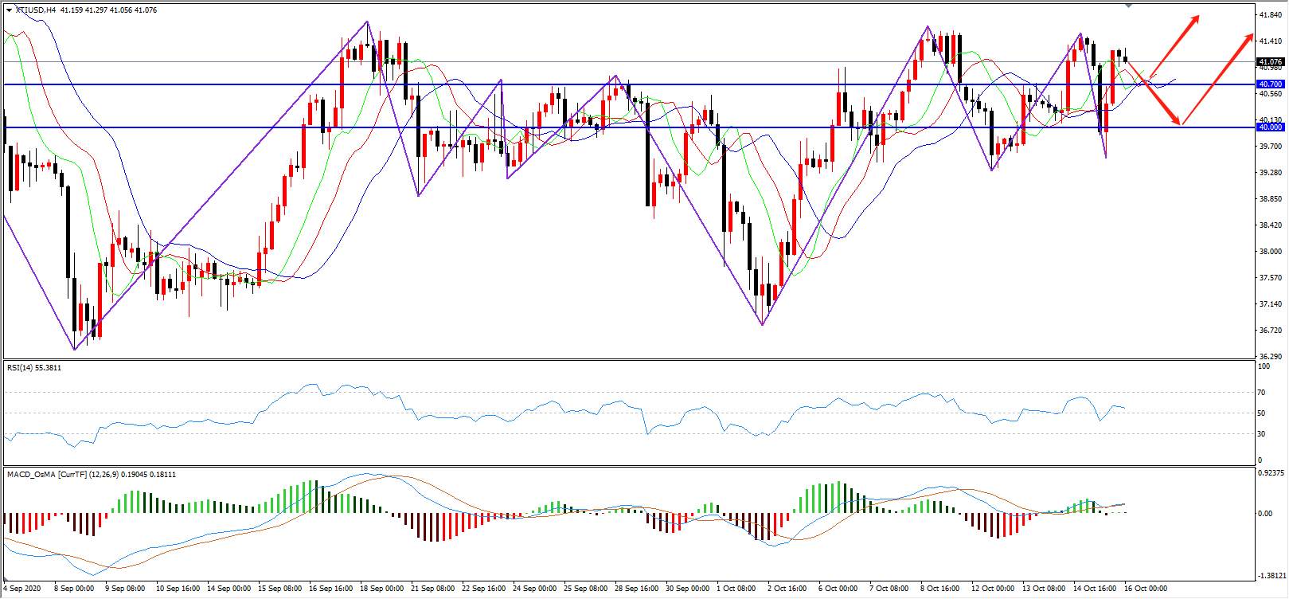Click the 16 Oct 00:00 time label
Image resolution: width=1289 pixels, height=599 pixels.
pos(1145,589)
